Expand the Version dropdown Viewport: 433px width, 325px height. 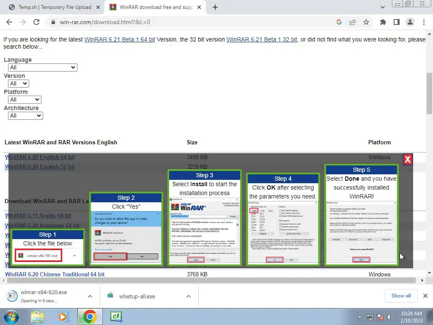(x=19, y=83)
